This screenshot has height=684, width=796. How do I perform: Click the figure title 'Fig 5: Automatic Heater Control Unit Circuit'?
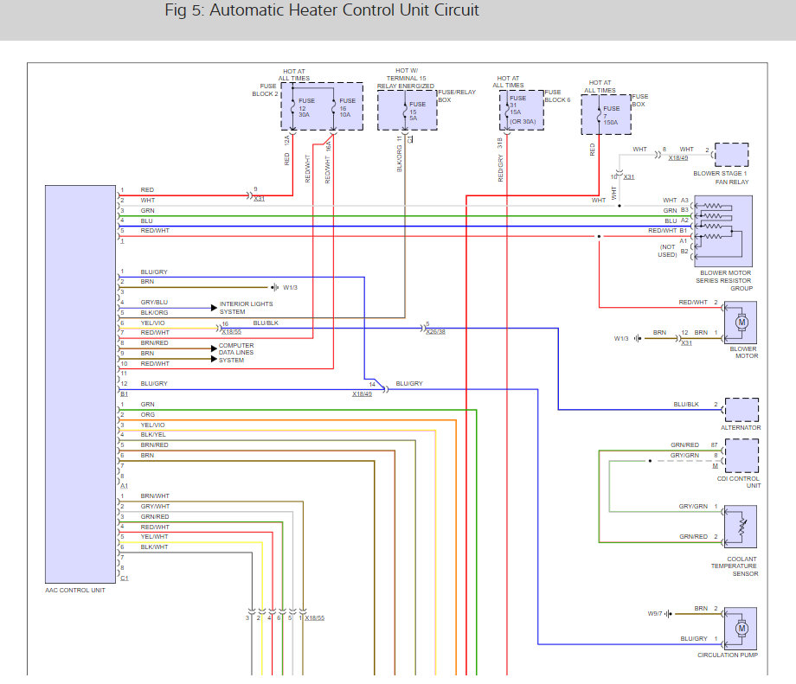(x=322, y=10)
